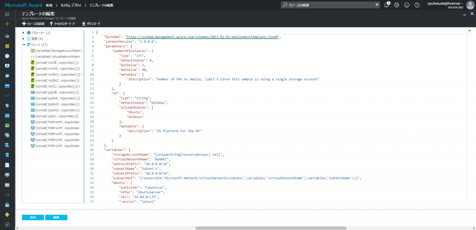This screenshot has height=230, width=476.
Task: Open the shield security icon in sidebar
Action: (x=7, y=105)
